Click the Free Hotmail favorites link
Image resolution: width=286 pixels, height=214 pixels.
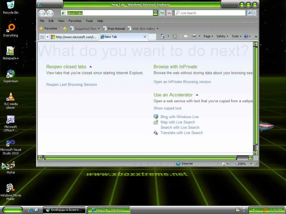click(114, 29)
